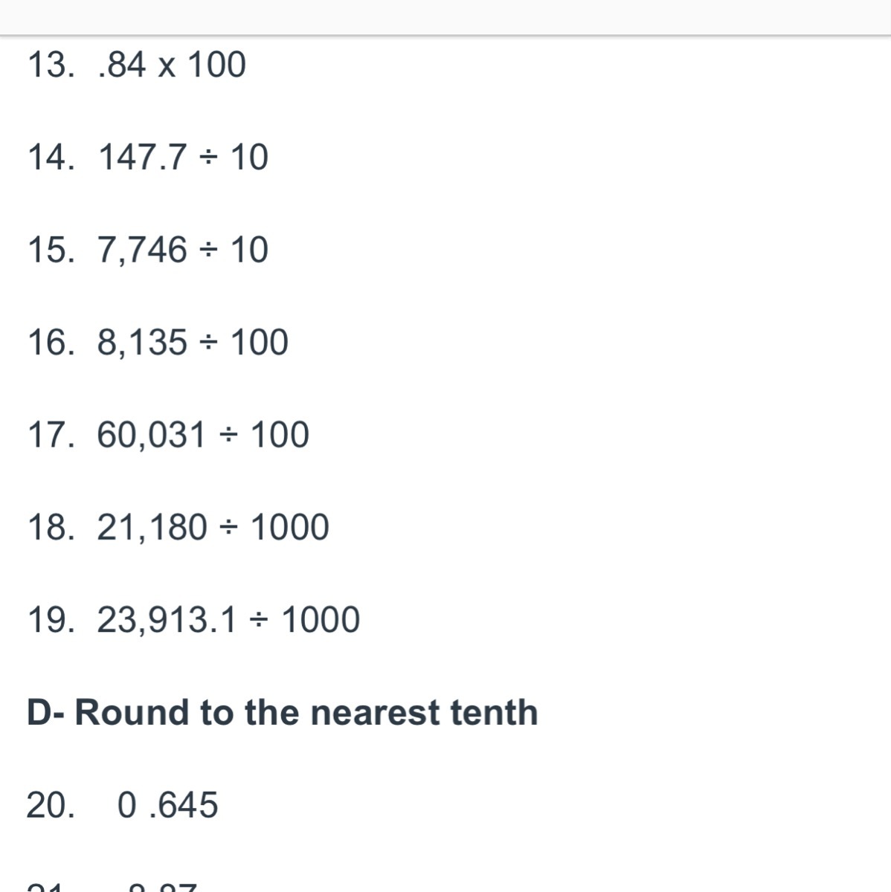
Task: Click problem 13 expression .84 x 100
Action: (x=172, y=65)
